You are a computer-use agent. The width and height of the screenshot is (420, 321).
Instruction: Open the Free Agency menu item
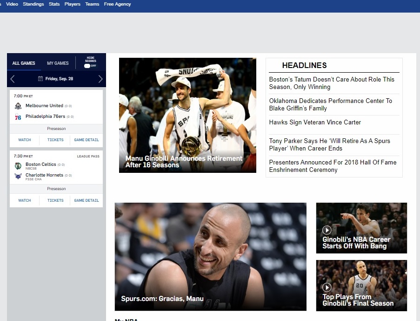point(117,4)
